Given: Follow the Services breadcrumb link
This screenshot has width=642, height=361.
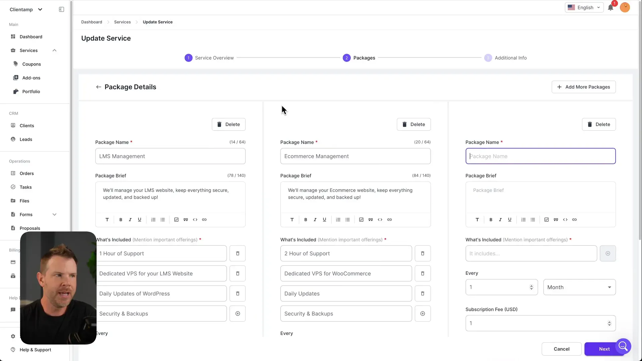Looking at the screenshot, I should pos(122,22).
